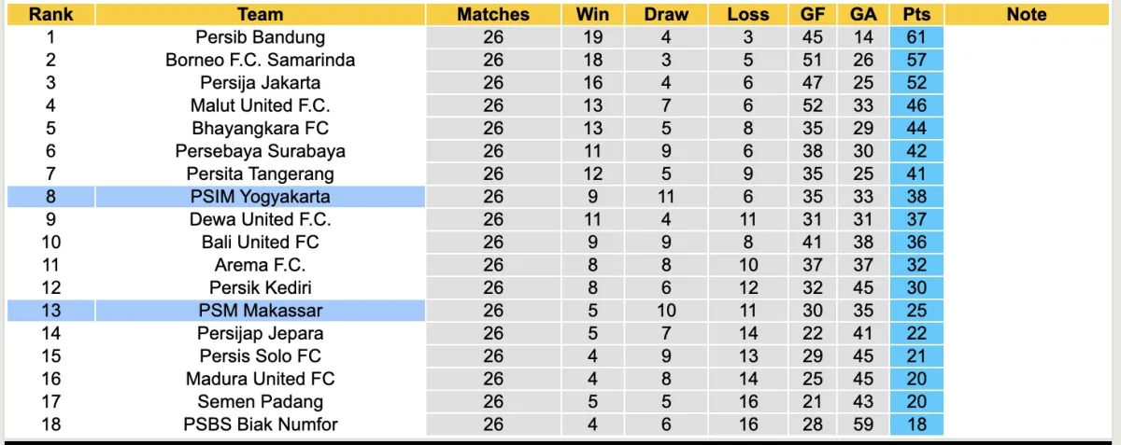Viewport: 1121px width, 445px height.
Task: Select PSIM Yogyakarta's 38 points cell
Action: coord(916,197)
